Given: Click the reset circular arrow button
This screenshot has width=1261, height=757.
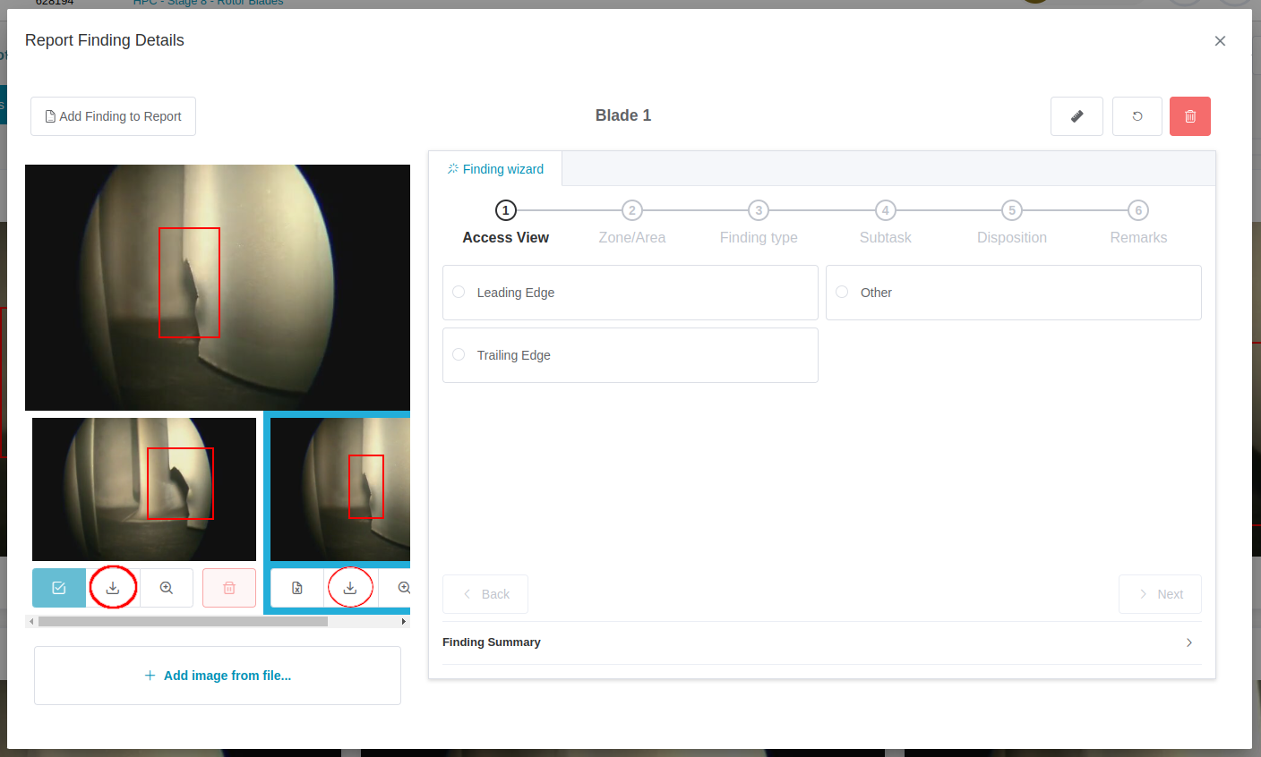Looking at the screenshot, I should (1137, 116).
